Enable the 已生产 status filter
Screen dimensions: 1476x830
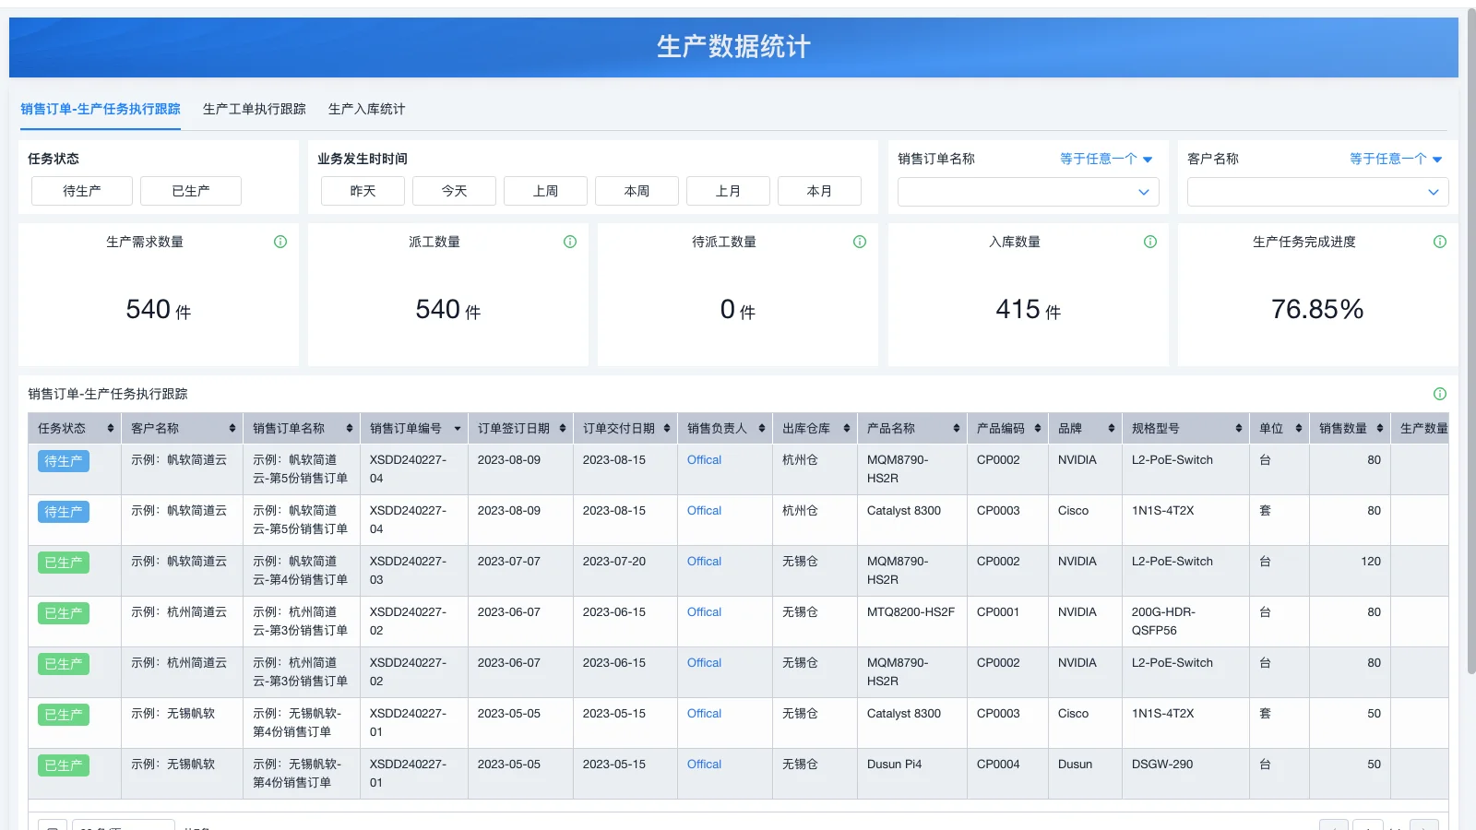(x=191, y=191)
